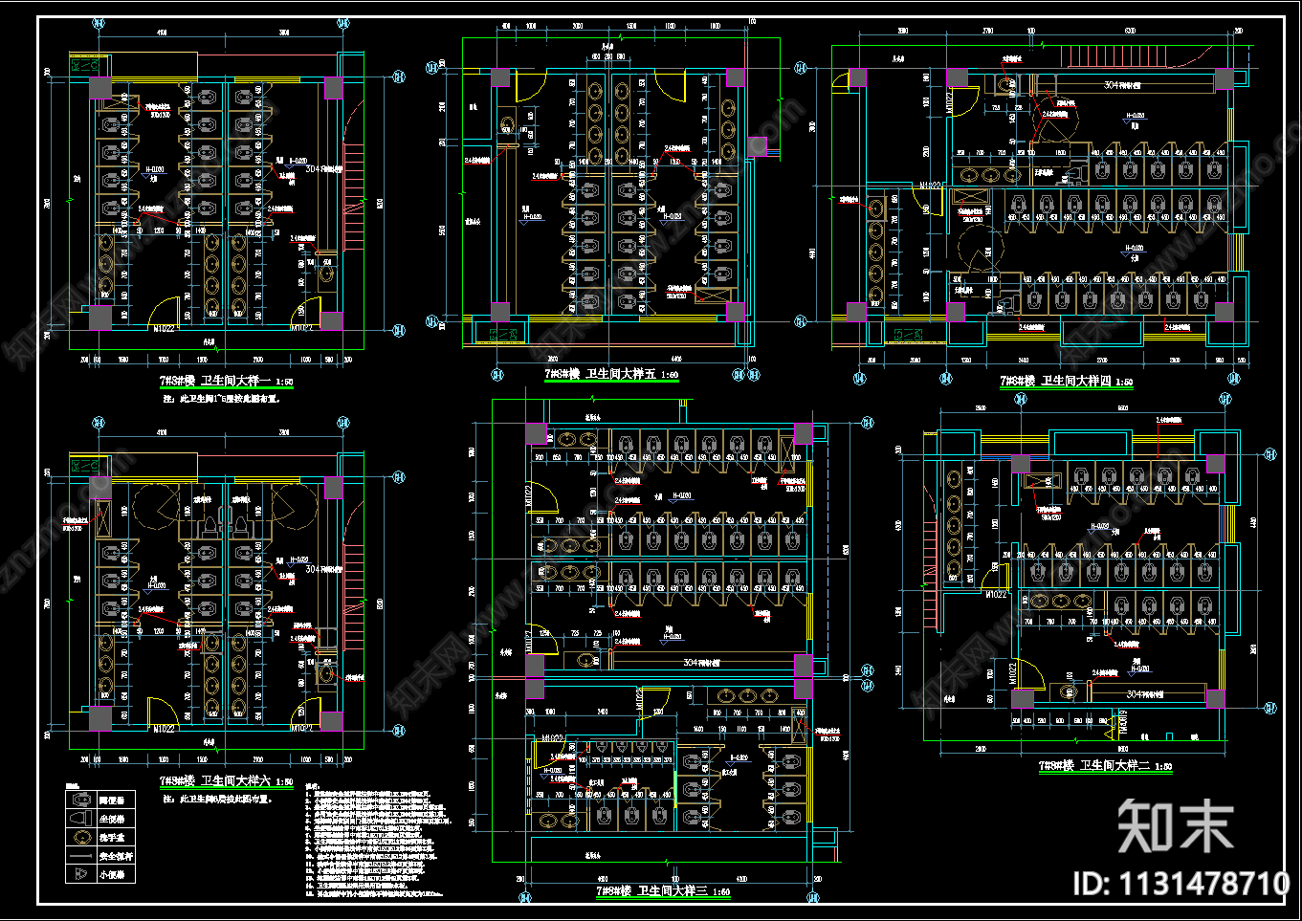Click the seated toilet symbol in the legend

point(79,819)
